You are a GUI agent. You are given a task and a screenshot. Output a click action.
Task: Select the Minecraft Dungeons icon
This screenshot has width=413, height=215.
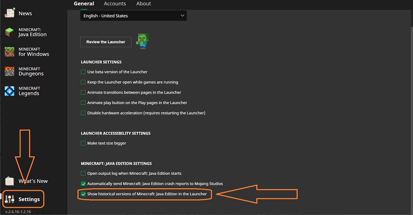pyautogui.click(x=9, y=72)
